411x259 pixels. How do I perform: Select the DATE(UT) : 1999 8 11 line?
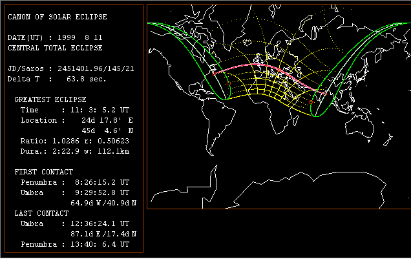[x=55, y=37]
